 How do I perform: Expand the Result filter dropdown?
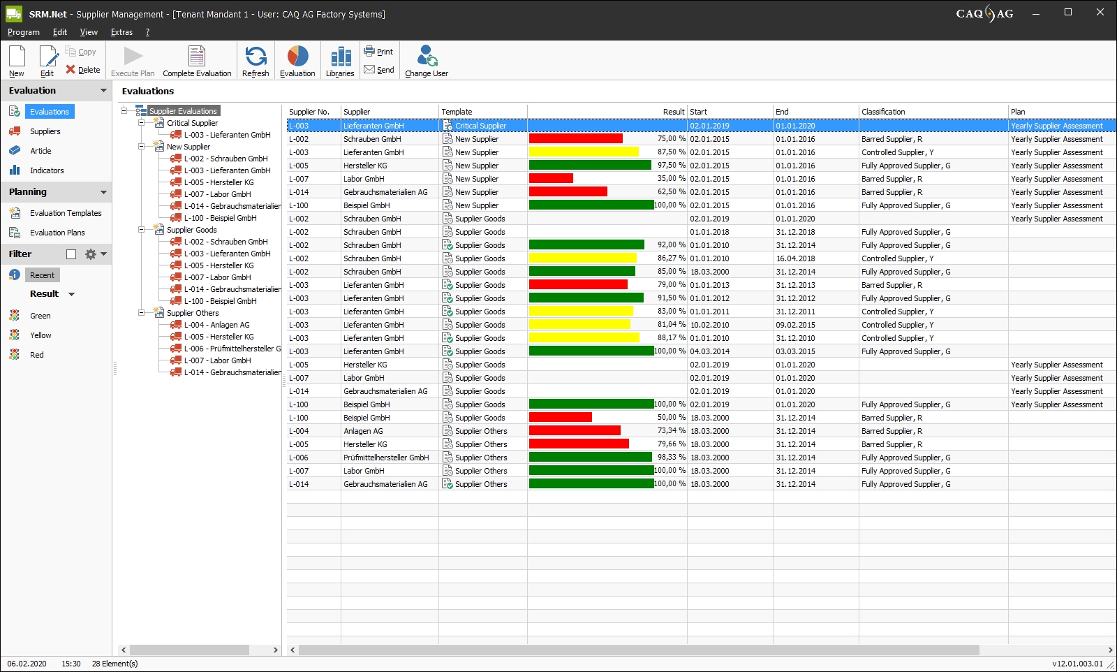(x=71, y=294)
